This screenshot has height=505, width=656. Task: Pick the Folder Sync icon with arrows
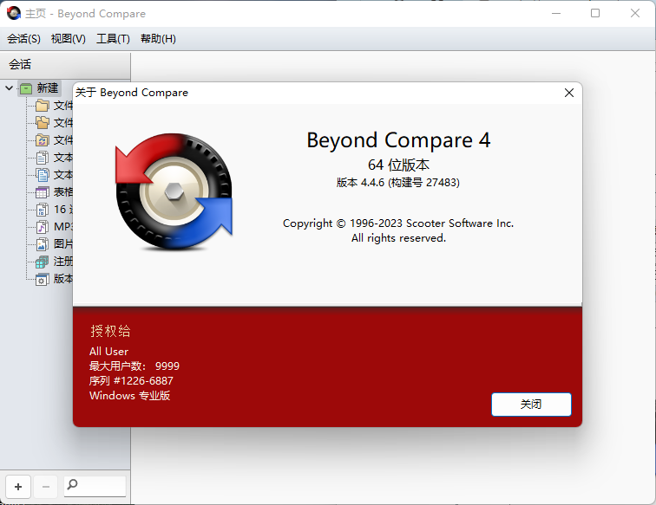click(42, 140)
